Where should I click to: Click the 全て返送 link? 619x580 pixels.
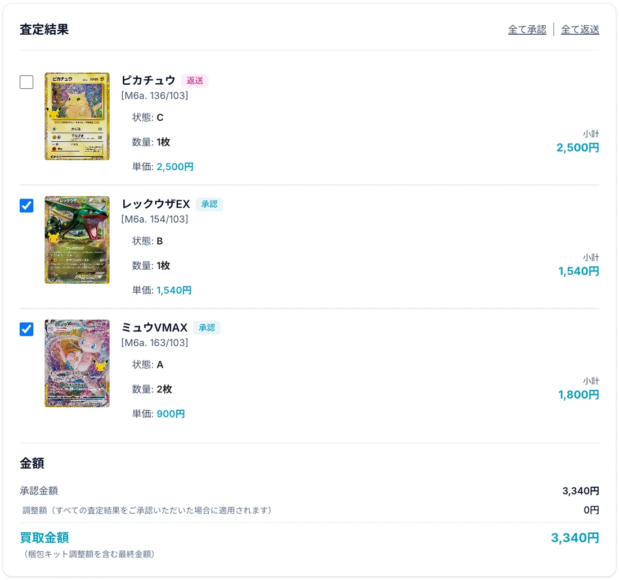(x=580, y=29)
